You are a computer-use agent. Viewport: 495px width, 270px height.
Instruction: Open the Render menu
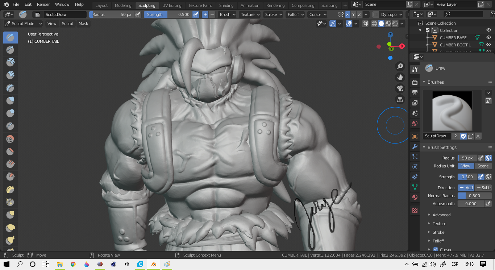click(x=43, y=4)
